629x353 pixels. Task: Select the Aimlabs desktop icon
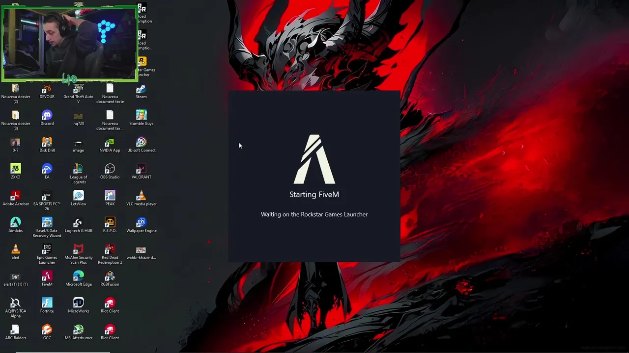pyautogui.click(x=15, y=226)
